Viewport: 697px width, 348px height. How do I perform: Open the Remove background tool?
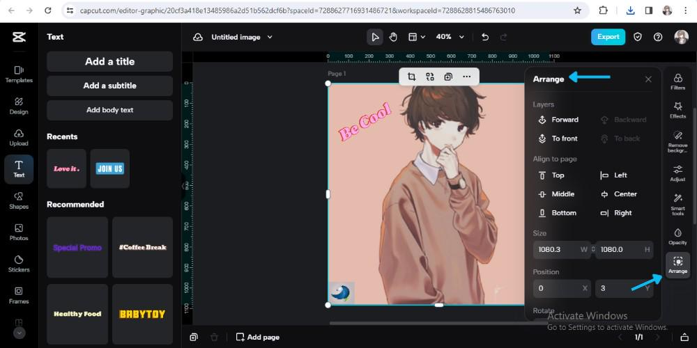tap(678, 141)
